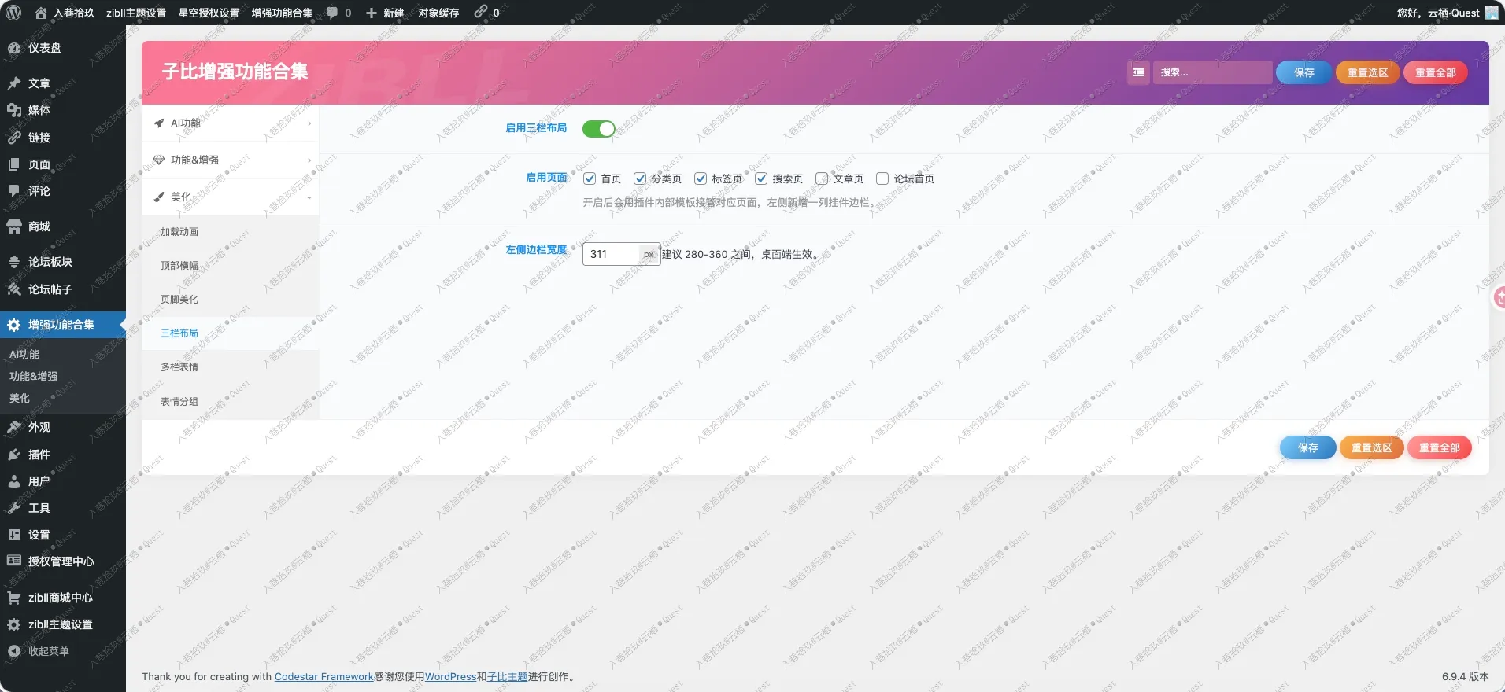
Task: Uncheck 标签页 checkbox
Action: [701, 179]
